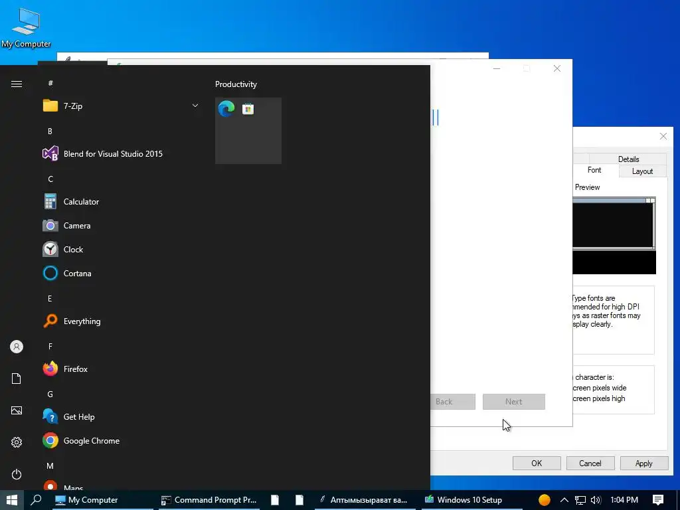
Task: Click Cancel in properties dialog
Action: tap(590, 463)
